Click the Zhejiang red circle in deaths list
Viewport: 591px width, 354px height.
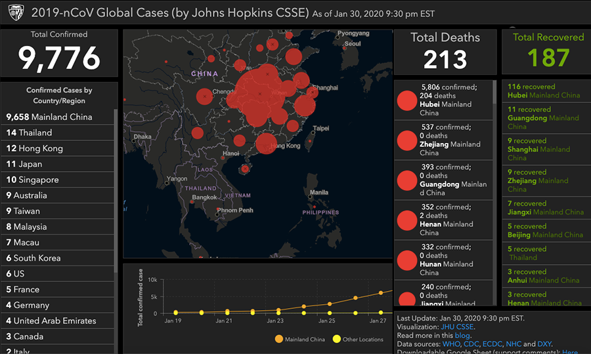tap(407, 140)
